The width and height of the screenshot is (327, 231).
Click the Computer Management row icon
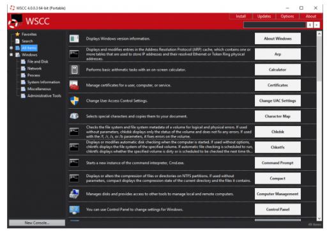pos(74,194)
